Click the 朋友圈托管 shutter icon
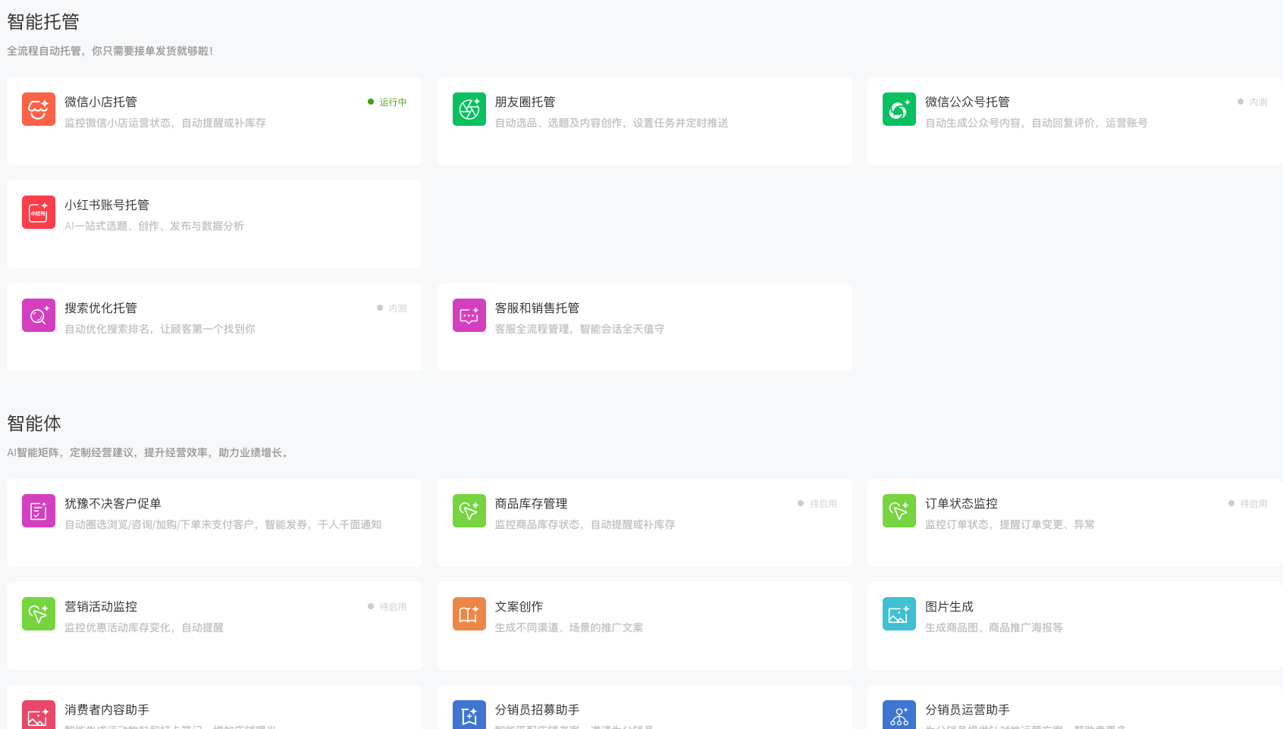 (469, 109)
